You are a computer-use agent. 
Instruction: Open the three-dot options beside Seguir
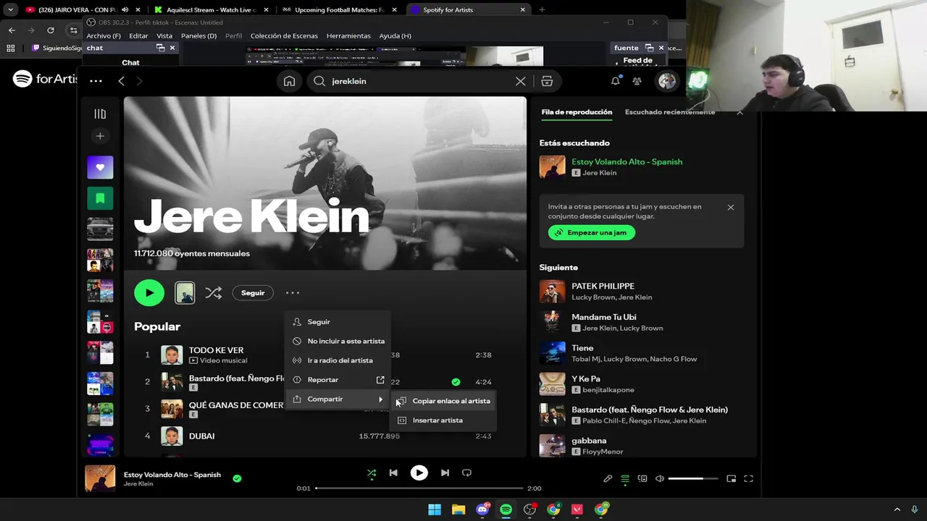pos(293,292)
